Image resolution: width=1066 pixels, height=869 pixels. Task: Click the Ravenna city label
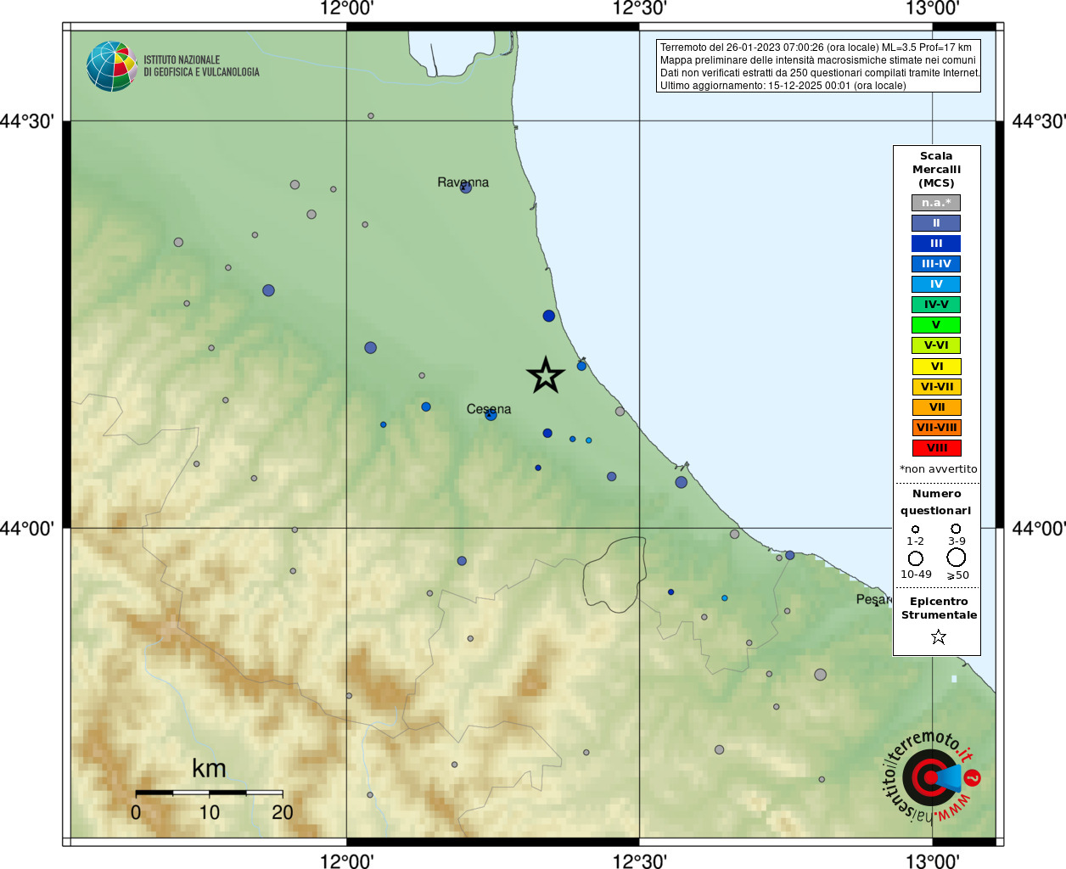(x=463, y=182)
